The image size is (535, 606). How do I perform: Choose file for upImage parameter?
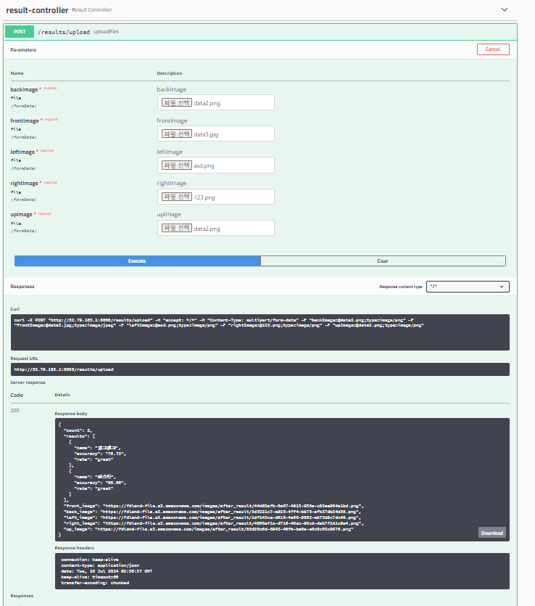click(177, 228)
